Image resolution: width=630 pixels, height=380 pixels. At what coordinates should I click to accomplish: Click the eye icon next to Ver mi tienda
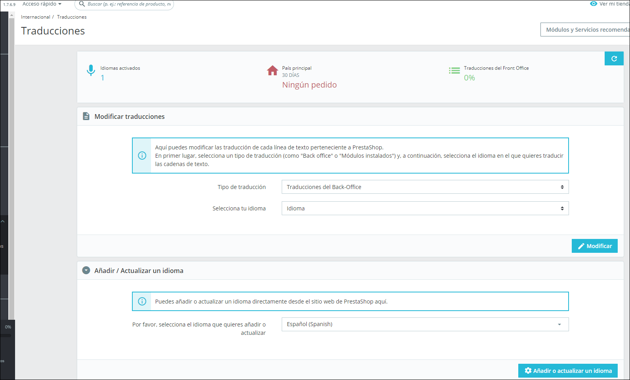pos(594,4)
